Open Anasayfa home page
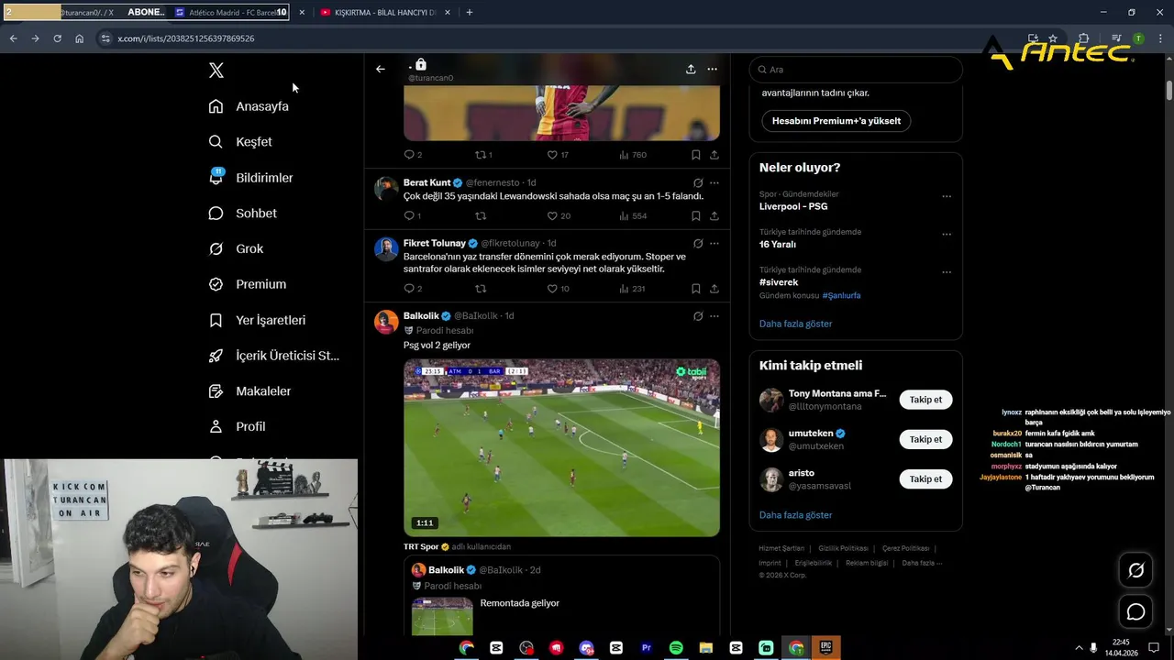The height and width of the screenshot is (660, 1174). click(x=249, y=106)
